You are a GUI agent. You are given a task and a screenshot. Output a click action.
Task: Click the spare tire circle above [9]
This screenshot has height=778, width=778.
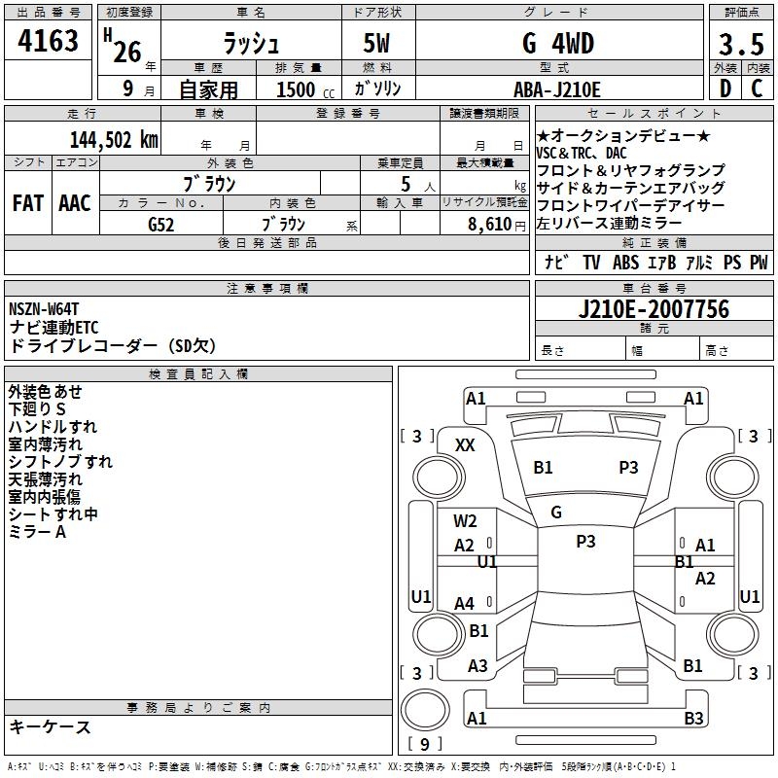click(x=425, y=709)
